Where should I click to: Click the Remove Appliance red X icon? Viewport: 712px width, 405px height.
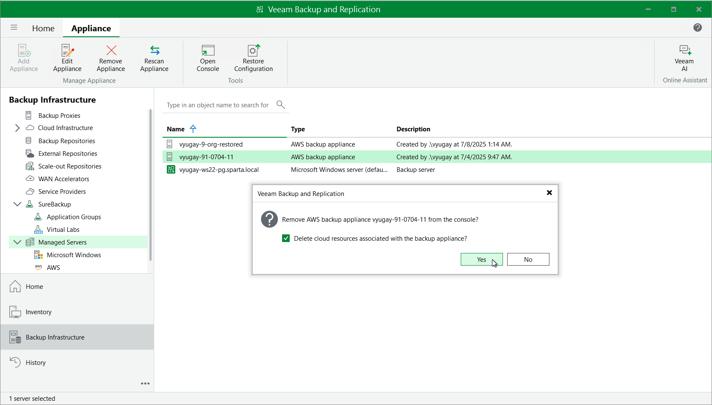(111, 51)
